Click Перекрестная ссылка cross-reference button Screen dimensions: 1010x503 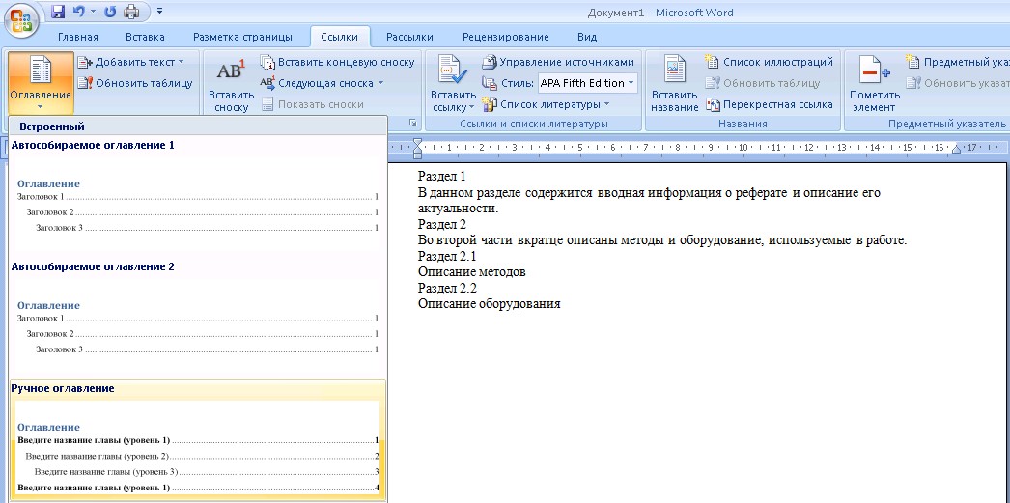pyautogui.click(x=769, y=104)
